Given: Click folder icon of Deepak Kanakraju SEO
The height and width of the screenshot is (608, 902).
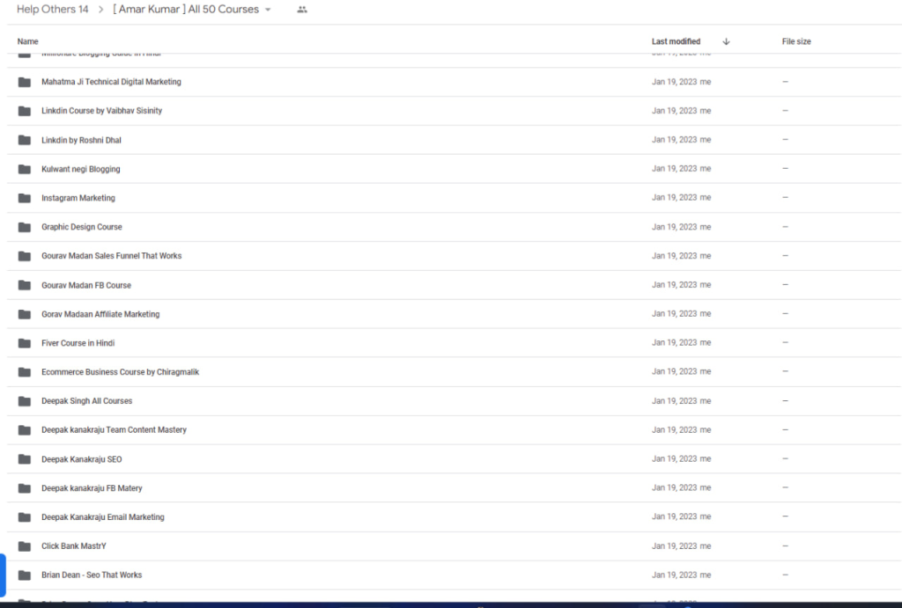Looking at the screenshot, I should pos(24,459).
